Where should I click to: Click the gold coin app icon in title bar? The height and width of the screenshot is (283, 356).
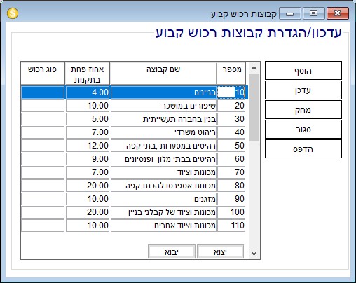[x=13, y=13]
